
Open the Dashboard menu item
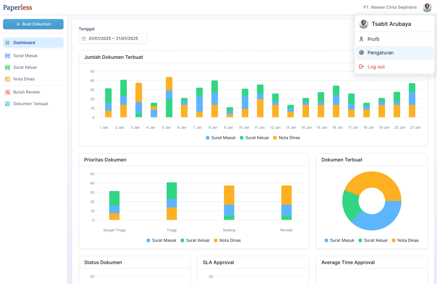(33, 43)
